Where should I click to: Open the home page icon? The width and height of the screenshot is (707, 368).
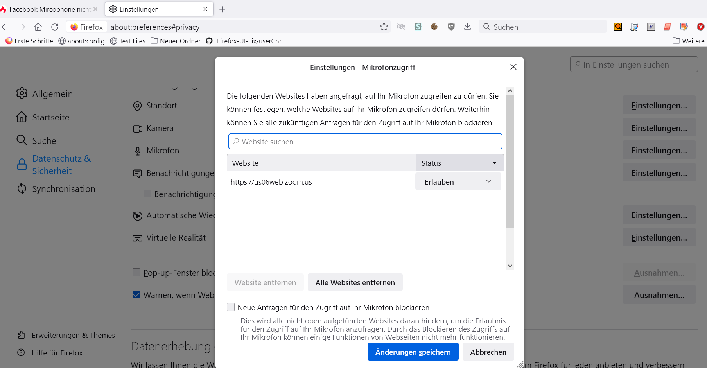38,27
